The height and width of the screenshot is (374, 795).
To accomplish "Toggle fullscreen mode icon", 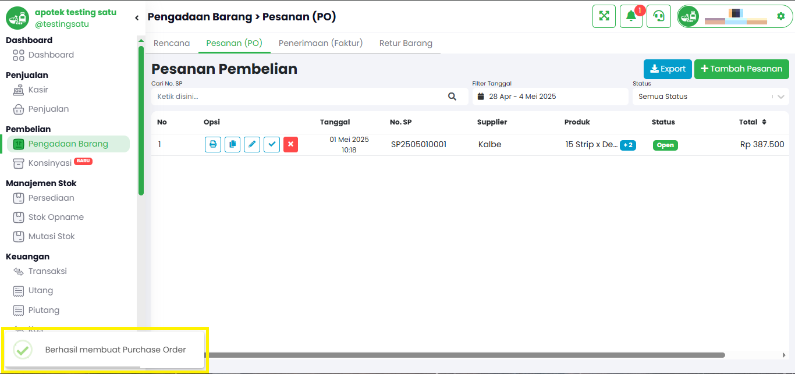I will coord(604,16).
